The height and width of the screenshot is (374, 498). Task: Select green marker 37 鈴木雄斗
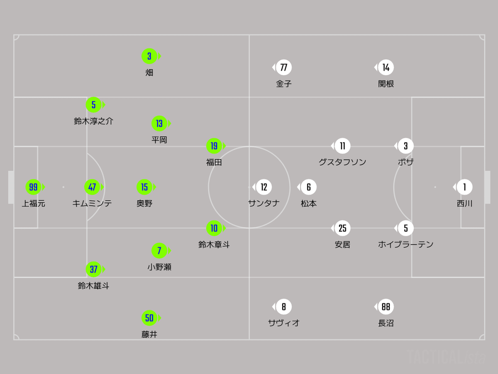(x=94, y=269)
